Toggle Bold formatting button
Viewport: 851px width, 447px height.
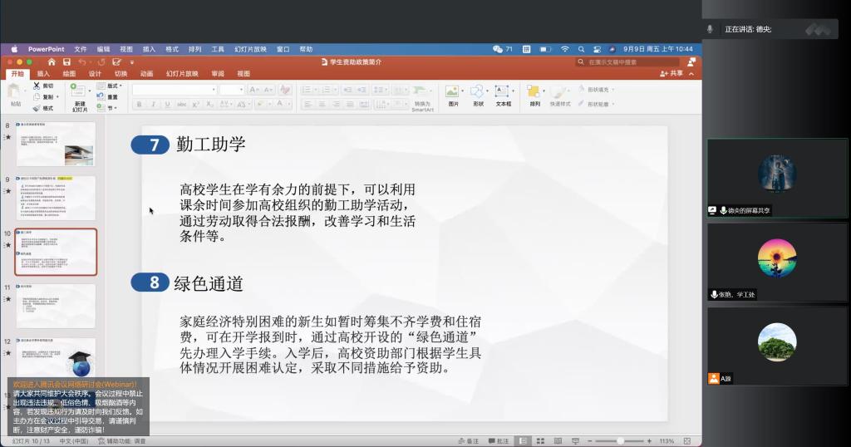pos(139,105)
